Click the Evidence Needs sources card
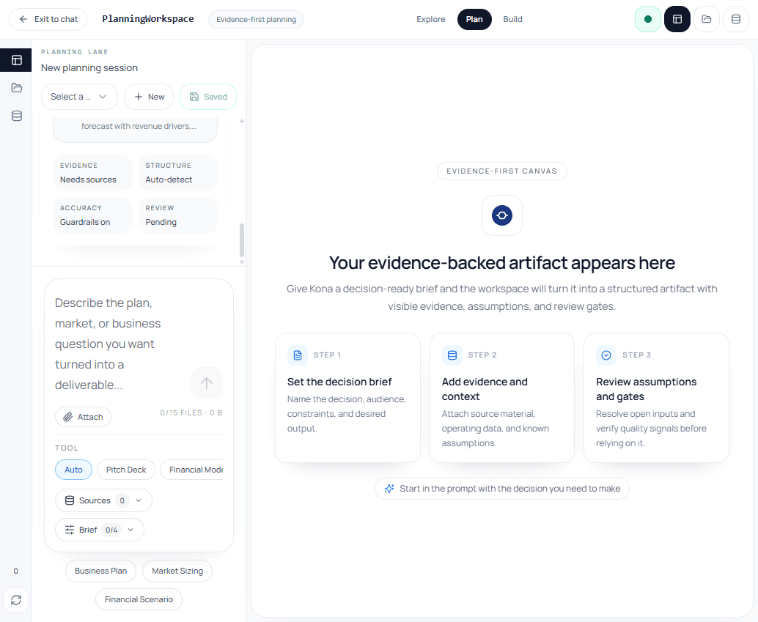The height and width of the screenshot is (622, 758). click(92, 173)
